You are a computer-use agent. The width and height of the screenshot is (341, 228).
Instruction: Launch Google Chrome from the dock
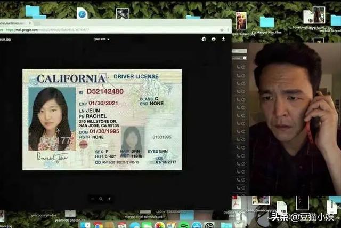point(98,225)
